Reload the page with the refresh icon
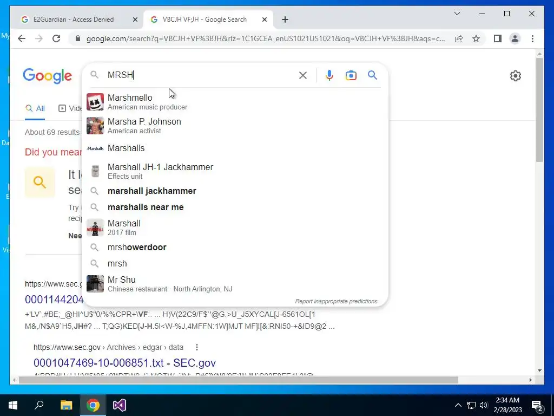Screen dimensions: 554x416 tap(56, 38)
